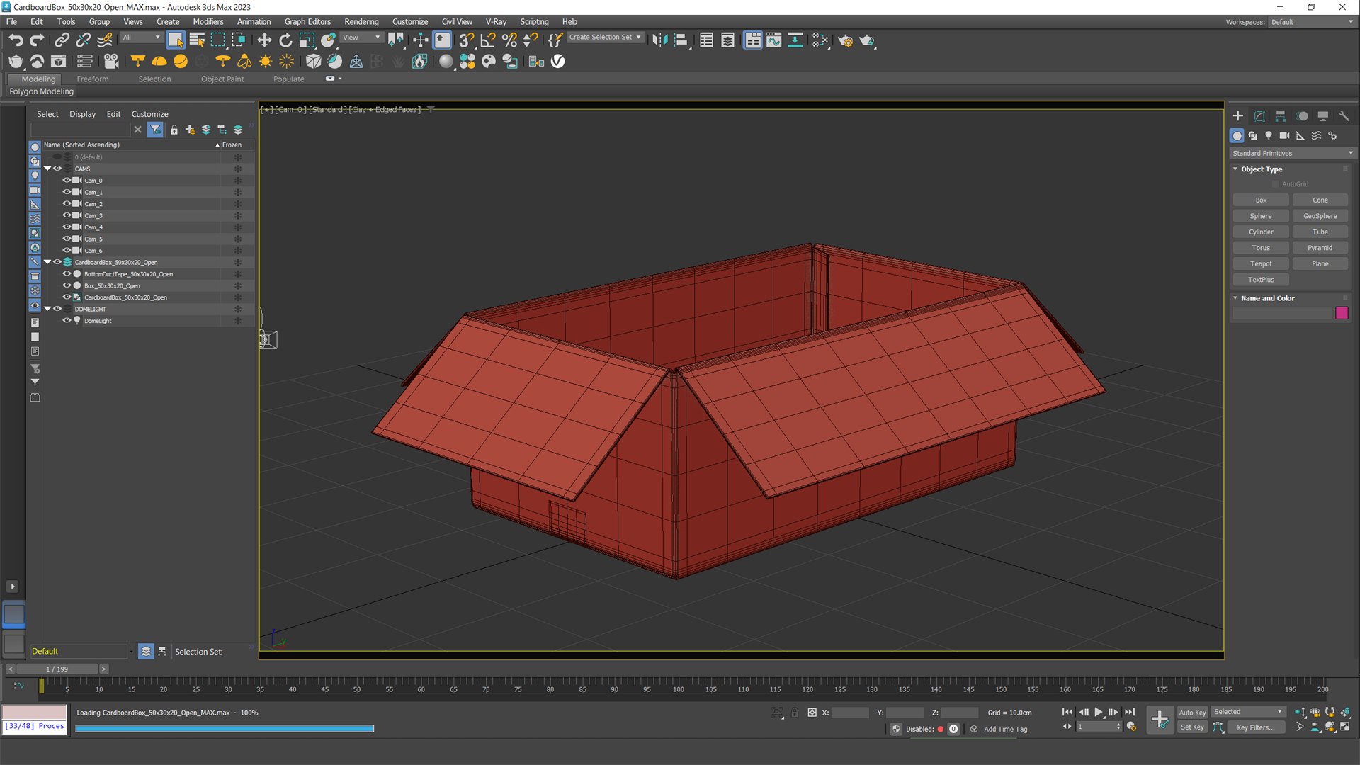The height and width of the screenshot is (765, 1360).
Task: Choose the Select and Rotate tool
Action: point(285,40)
